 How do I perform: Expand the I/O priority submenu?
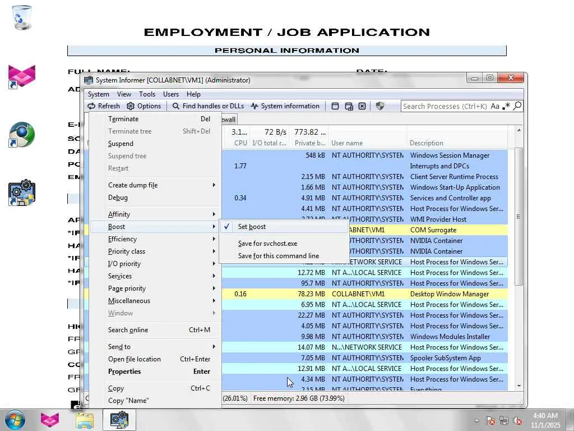(156, 264)
